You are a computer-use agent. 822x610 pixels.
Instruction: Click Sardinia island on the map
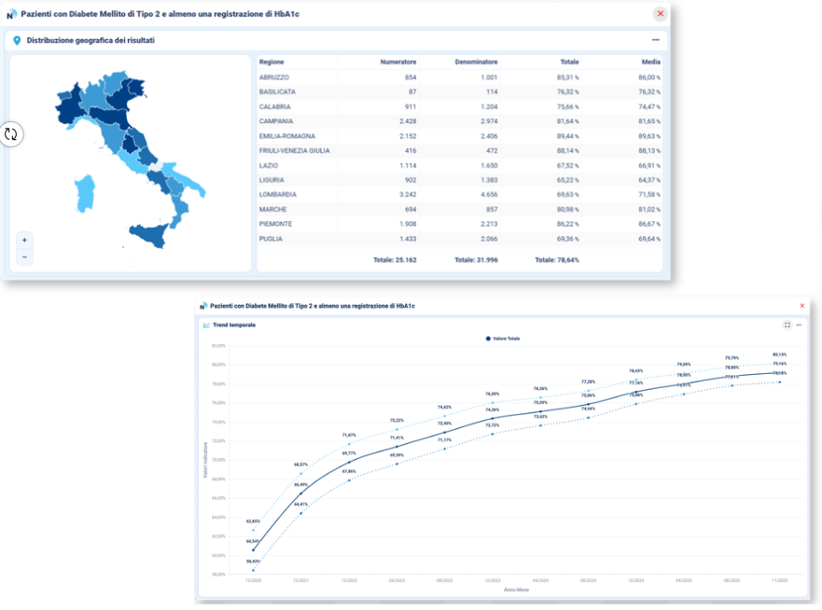pyautogui.click(x=84, y=193)
